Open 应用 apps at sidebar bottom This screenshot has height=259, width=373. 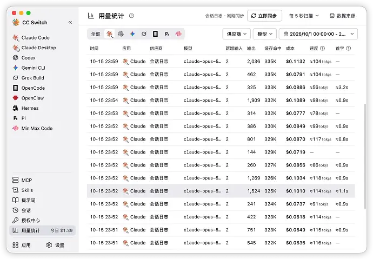[x=22, y=245]
